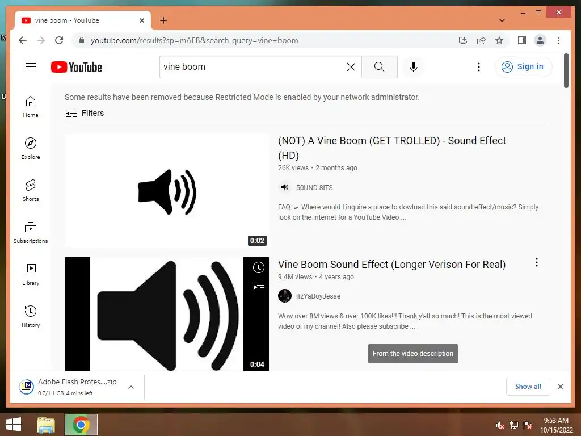Reload the page
This screenshot has width=581, height=436.
pyautogui.click(x=59, y=40)
